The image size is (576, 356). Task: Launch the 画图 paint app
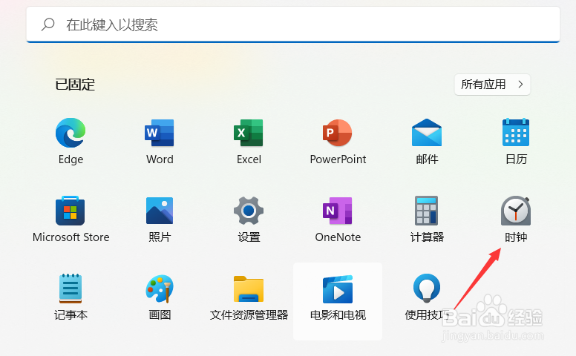(x=160, y=289)
